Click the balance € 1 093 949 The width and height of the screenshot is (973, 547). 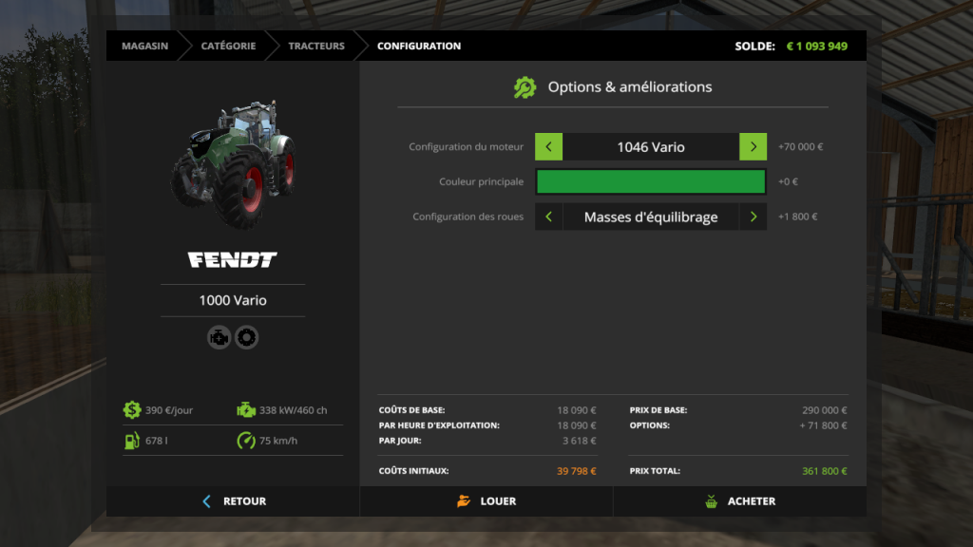pyautogui.click(x=816, y=46)
